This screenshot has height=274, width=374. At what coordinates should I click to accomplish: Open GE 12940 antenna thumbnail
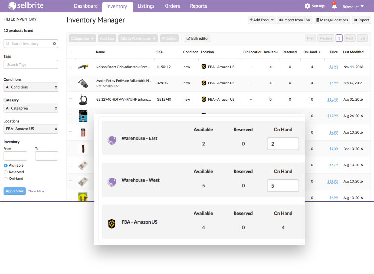83,100
